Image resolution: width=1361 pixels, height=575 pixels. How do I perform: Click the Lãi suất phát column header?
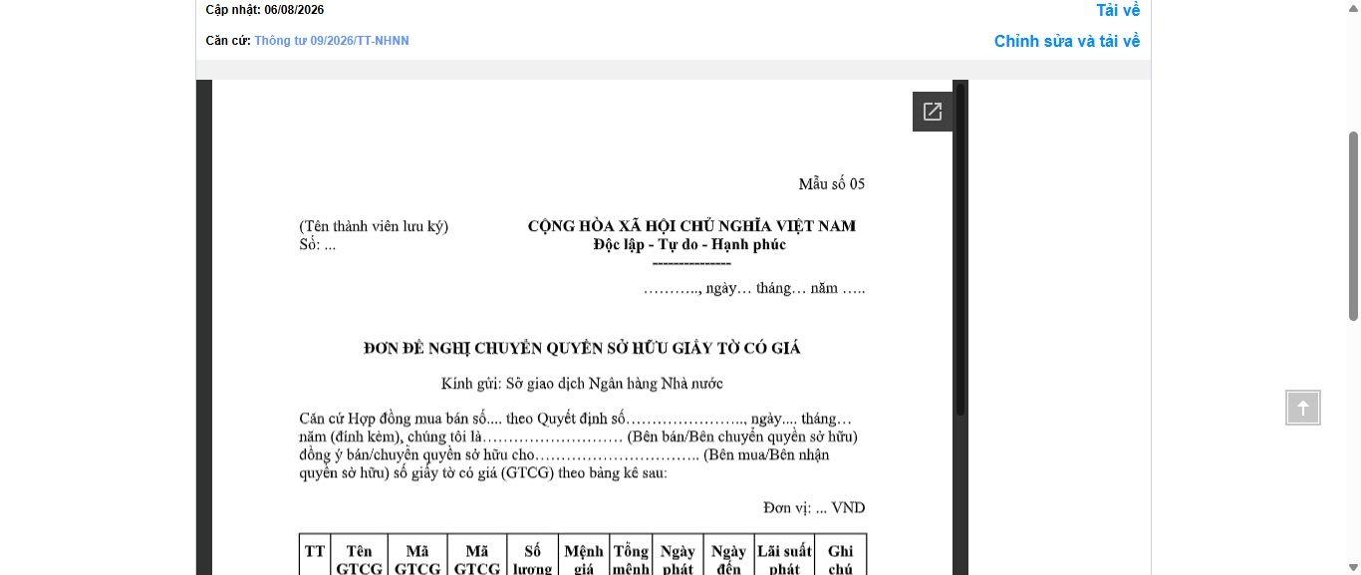(x=785, y=554)
